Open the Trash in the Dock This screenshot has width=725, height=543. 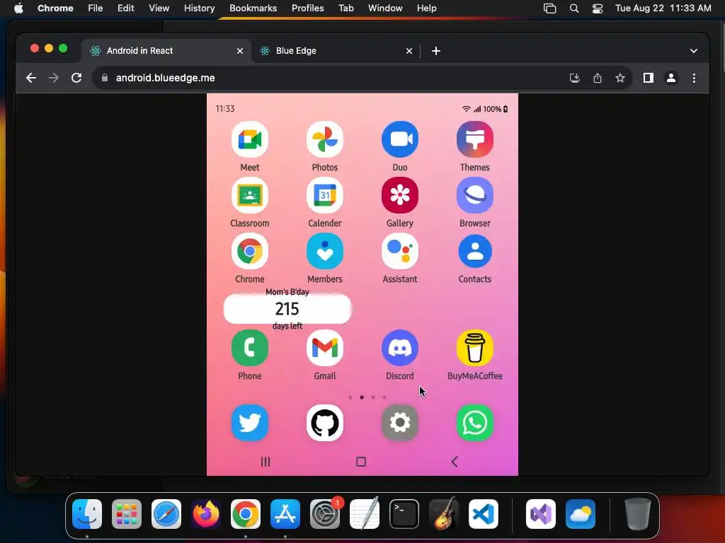pos(638,514)
